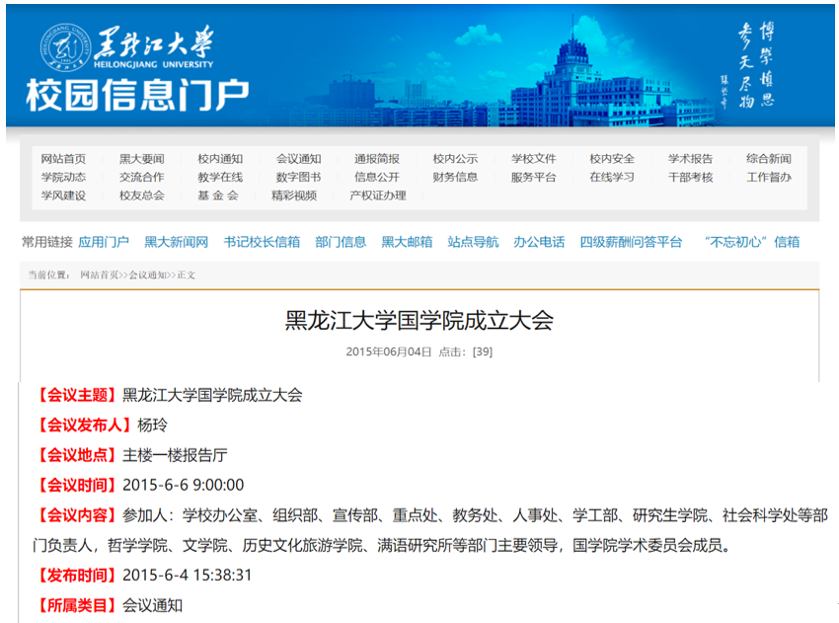839x623 pixels.
Task: Open 书记校长信箱 link
Action: point(263,242)
